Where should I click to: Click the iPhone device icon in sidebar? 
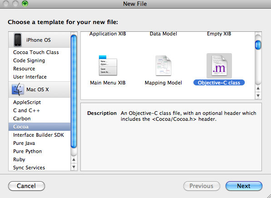(x=18, y=40)
